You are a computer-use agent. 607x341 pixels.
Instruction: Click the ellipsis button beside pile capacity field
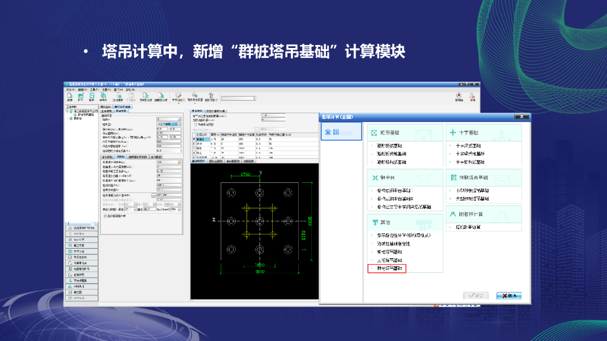154,195
